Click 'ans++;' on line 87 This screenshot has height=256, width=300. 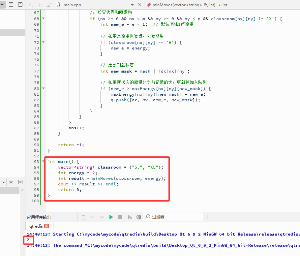click(x=76, y=128)
